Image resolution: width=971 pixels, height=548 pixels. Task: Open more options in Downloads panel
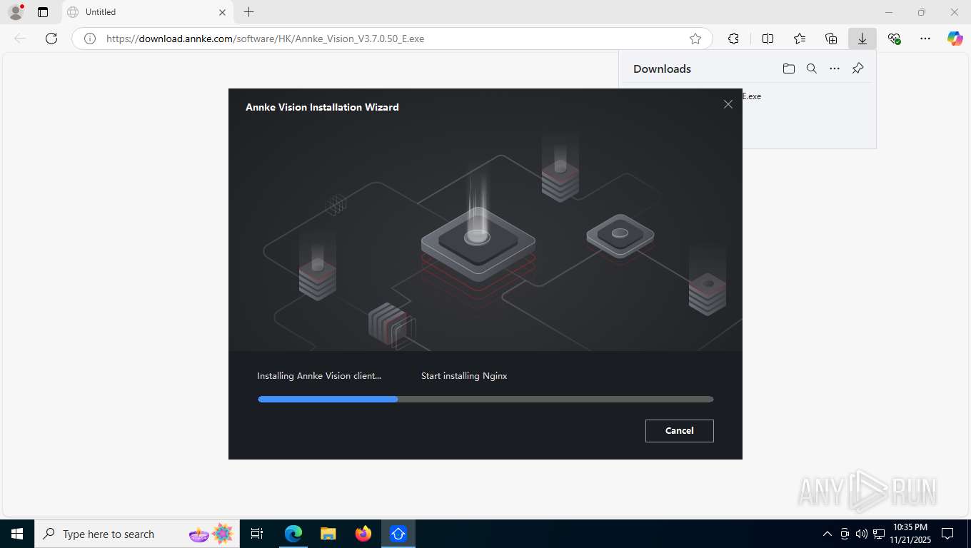tap(835, 68)
